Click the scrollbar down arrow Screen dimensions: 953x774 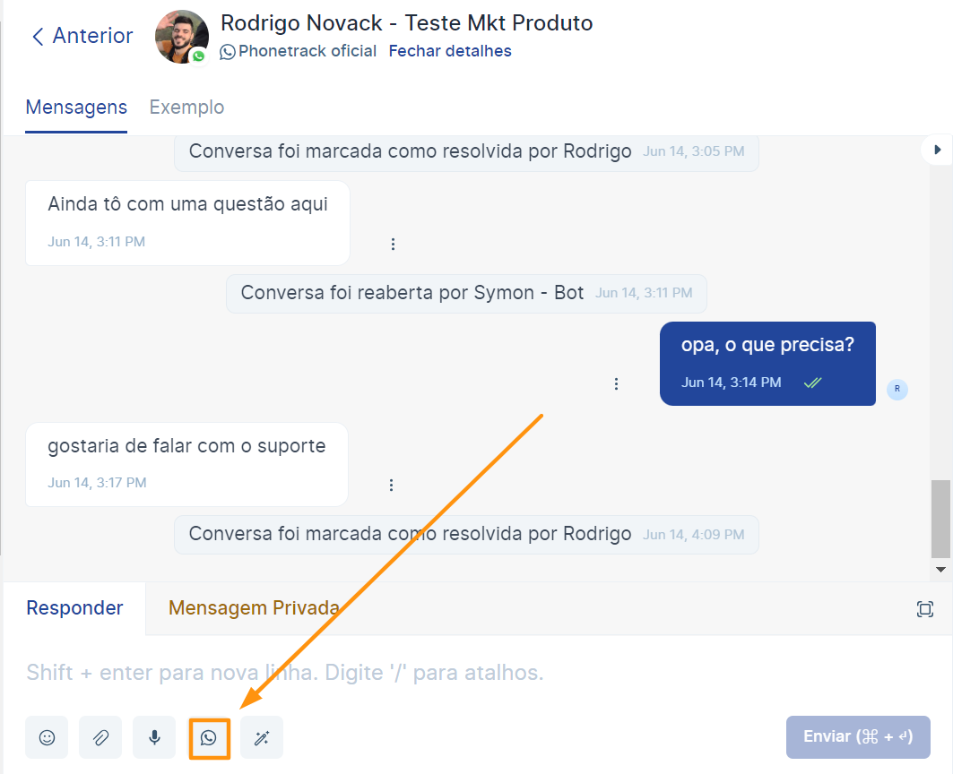(940, 569)
